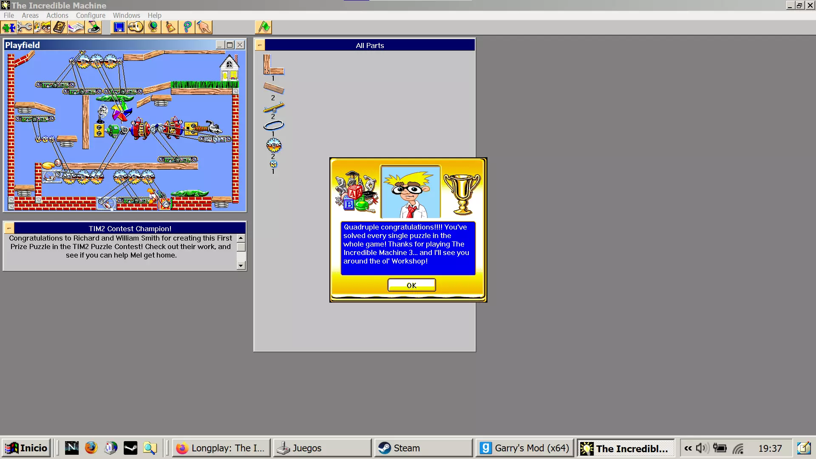Open the Areas menu
816x459 pixels.
pos(30,15)
